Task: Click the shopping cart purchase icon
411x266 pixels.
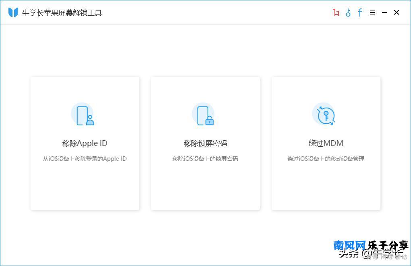Action: 336,12
